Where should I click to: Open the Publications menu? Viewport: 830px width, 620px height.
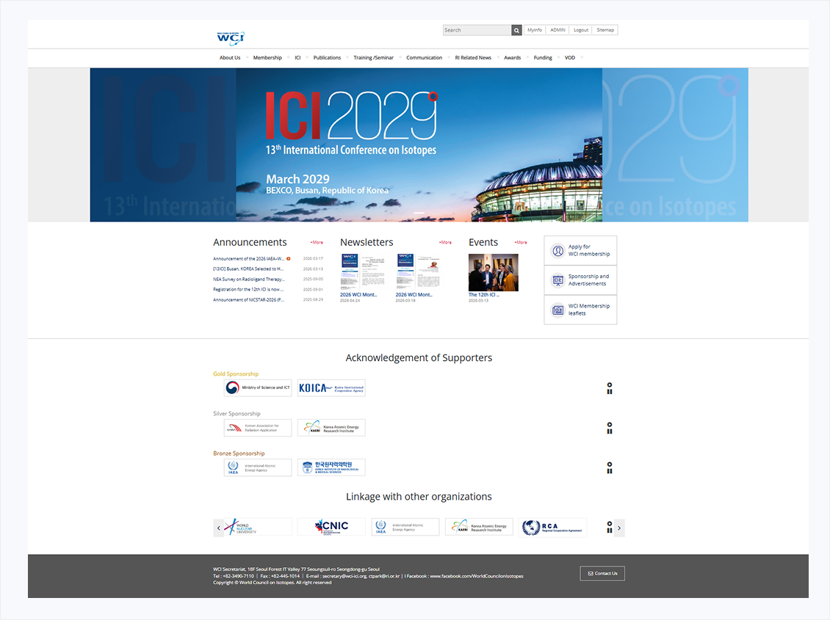327,58
